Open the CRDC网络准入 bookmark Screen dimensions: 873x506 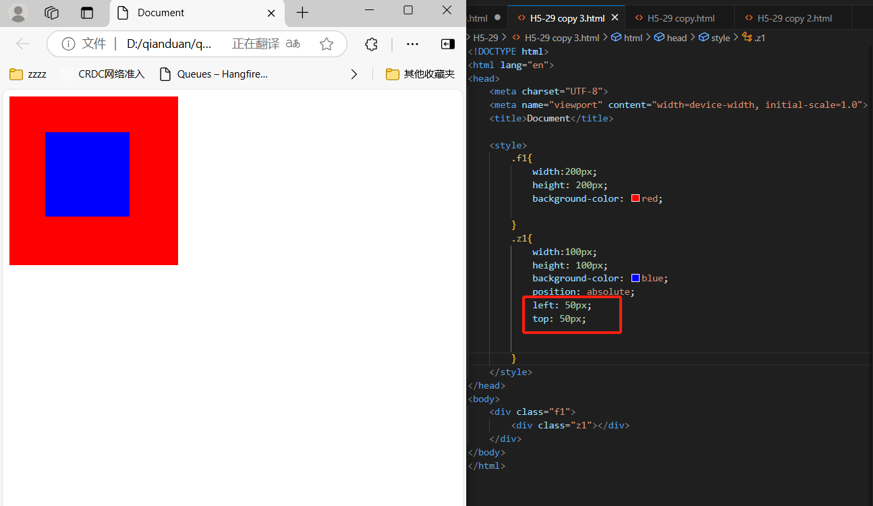[103, 74]
